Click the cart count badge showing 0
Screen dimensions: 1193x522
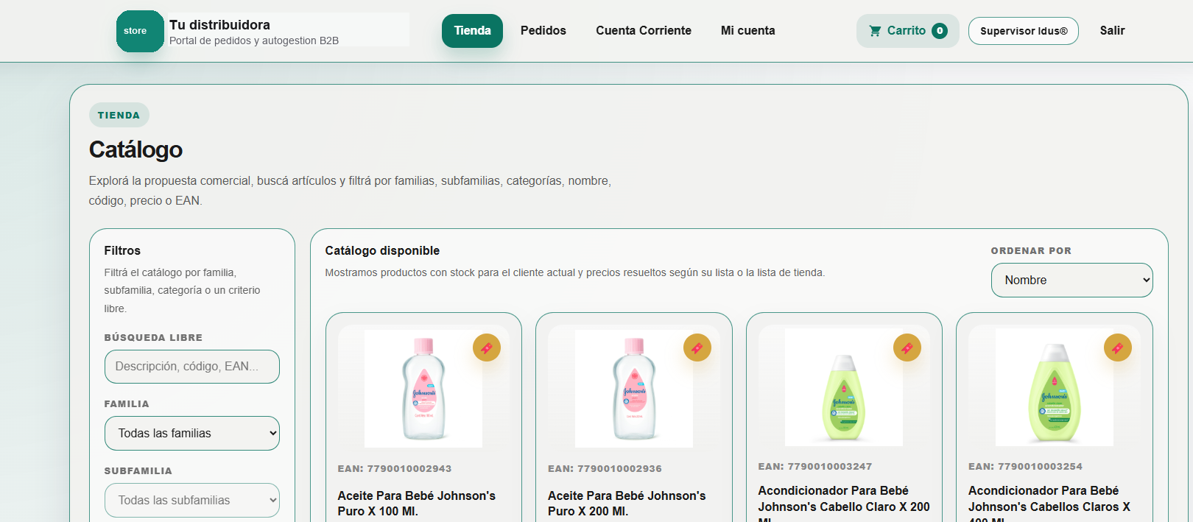(x=939, y=31)
